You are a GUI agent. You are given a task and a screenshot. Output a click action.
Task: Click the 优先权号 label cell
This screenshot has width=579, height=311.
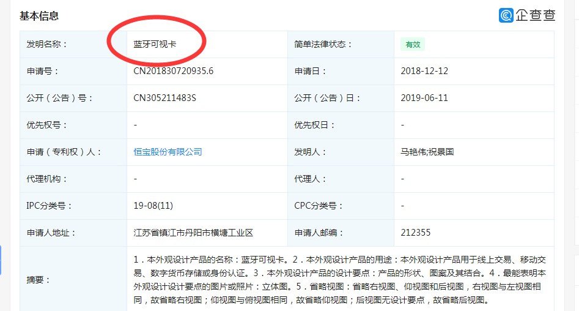pos(73,125)
